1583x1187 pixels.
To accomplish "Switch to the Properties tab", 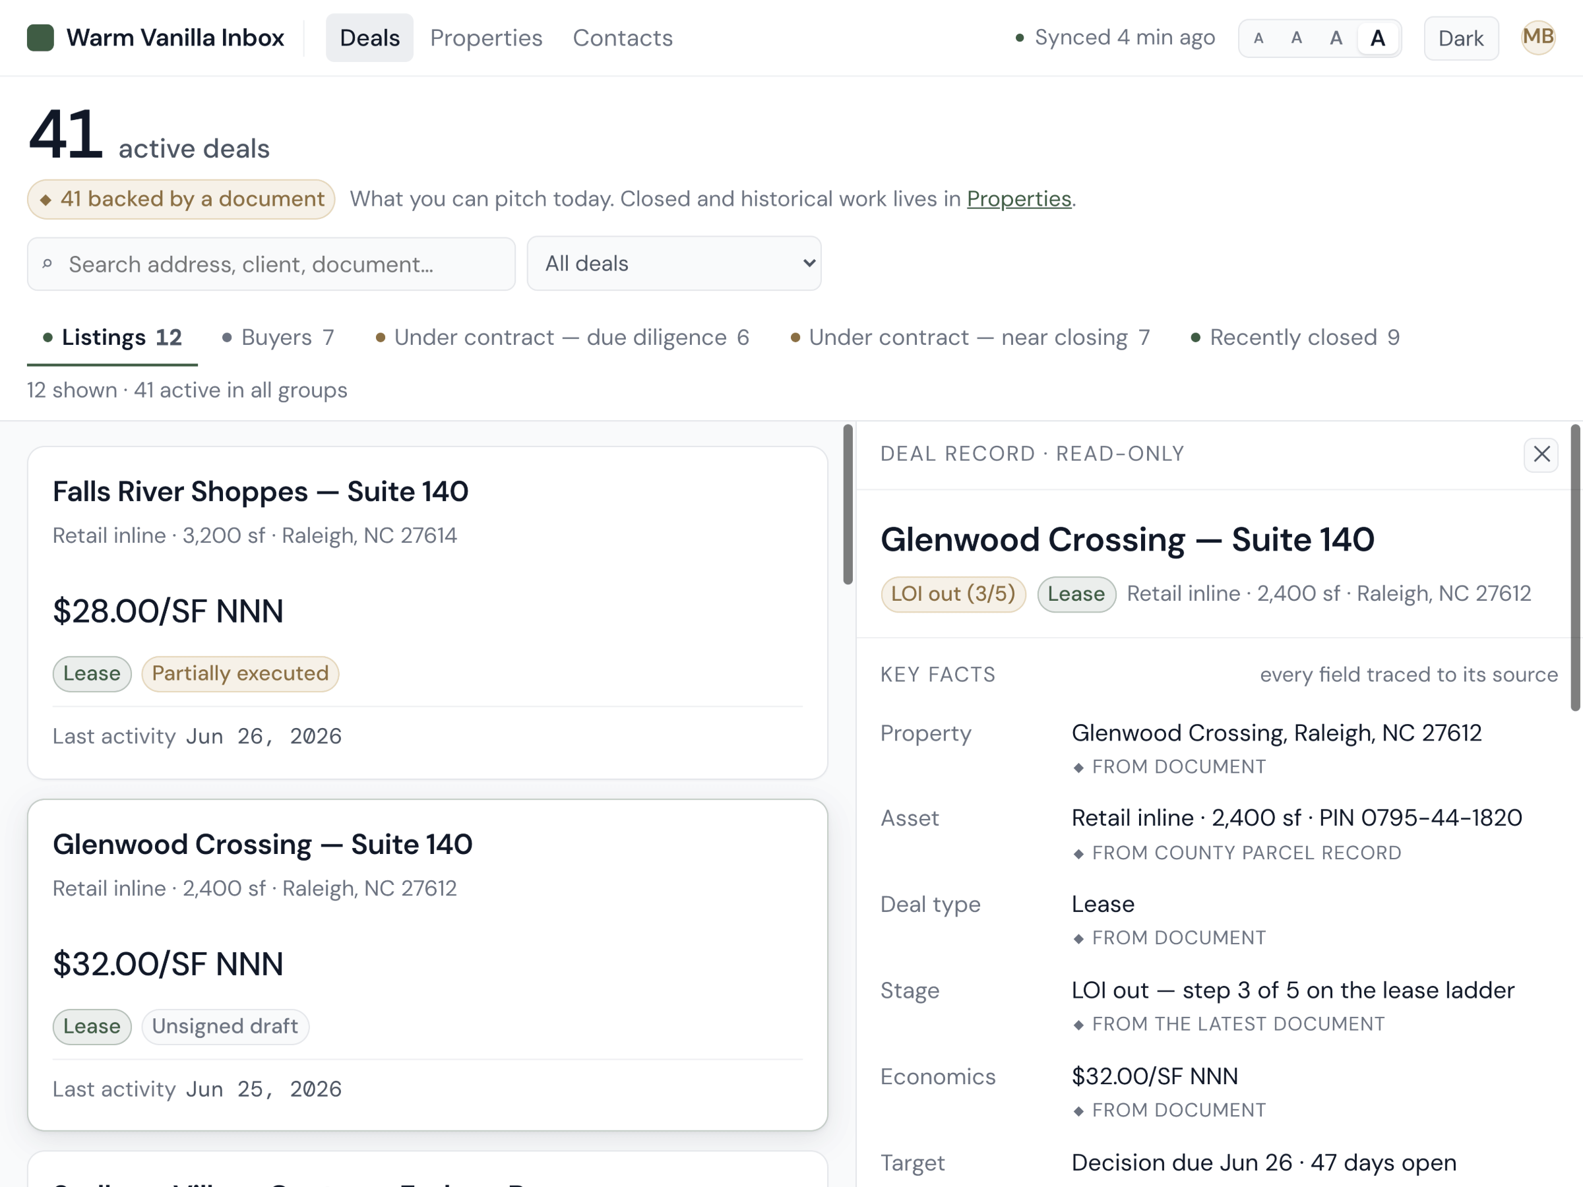I will (x=486, y=38).
